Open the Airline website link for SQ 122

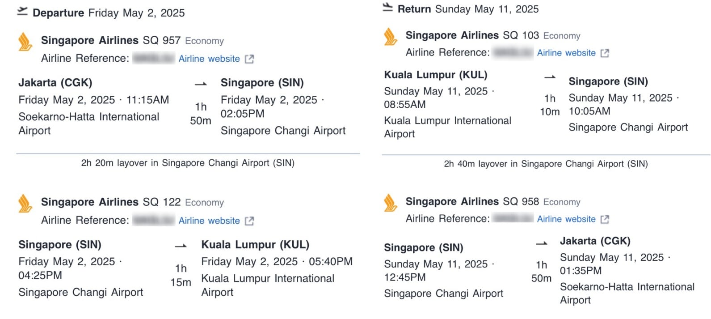(209, 221)
